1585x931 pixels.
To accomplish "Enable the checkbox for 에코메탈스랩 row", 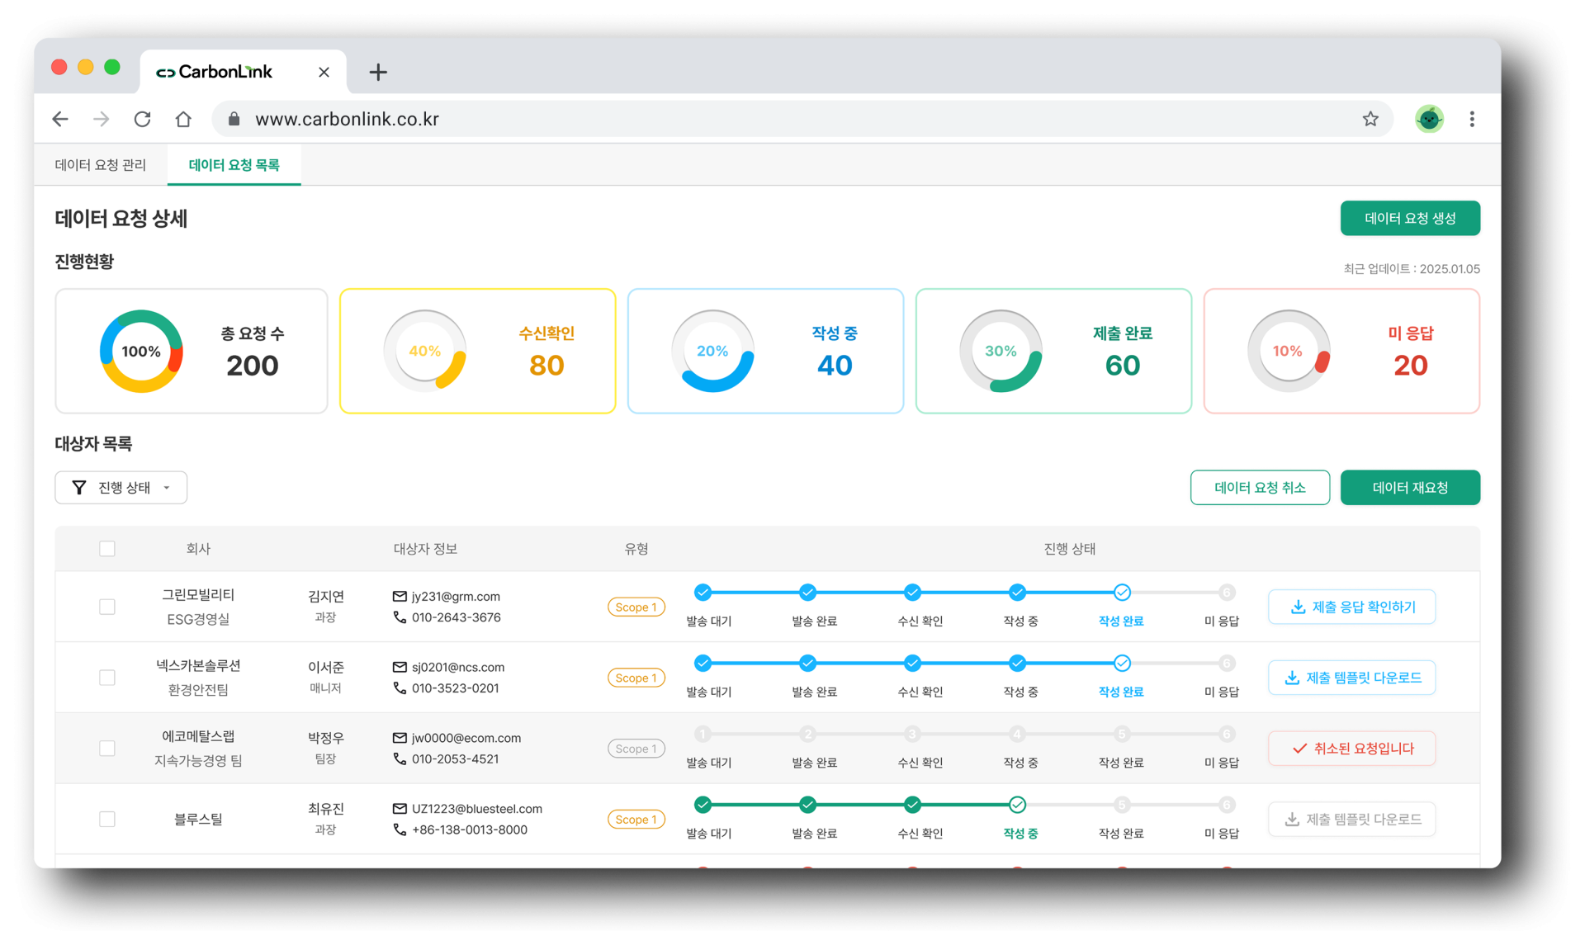I will click(107, 748).
